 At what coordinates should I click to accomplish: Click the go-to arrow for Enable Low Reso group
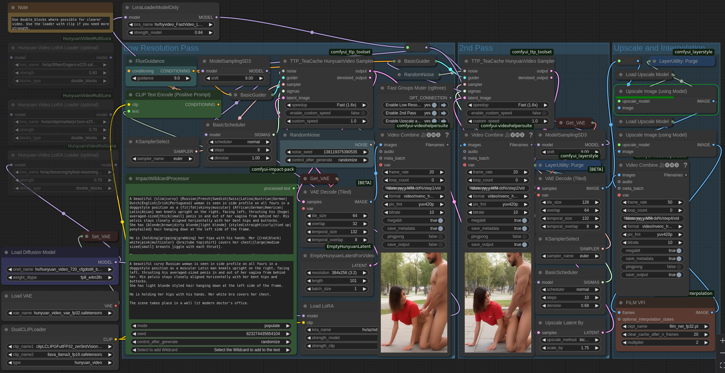click(x=444, y=105)
